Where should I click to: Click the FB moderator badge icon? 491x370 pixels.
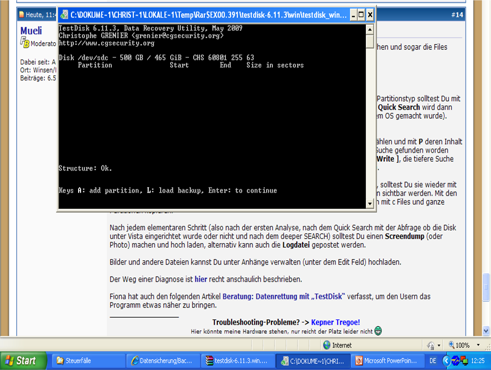tap(25, 42)
